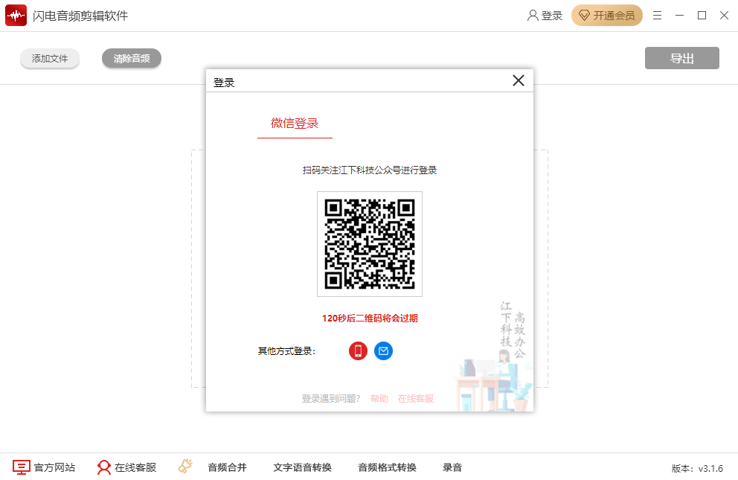Click the 导出 export button
This screenshot has width=738, height=480.
681,57
